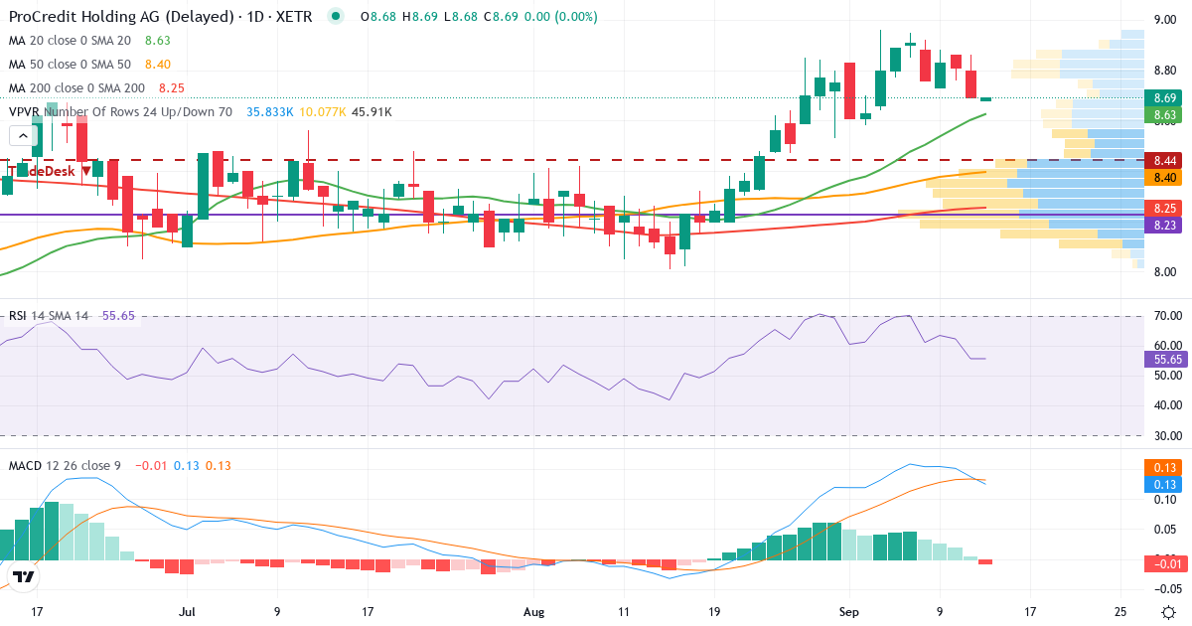Click the VPVR down volume 10.077K
This screenshot has height=626, width=1192.
[323, 112]
